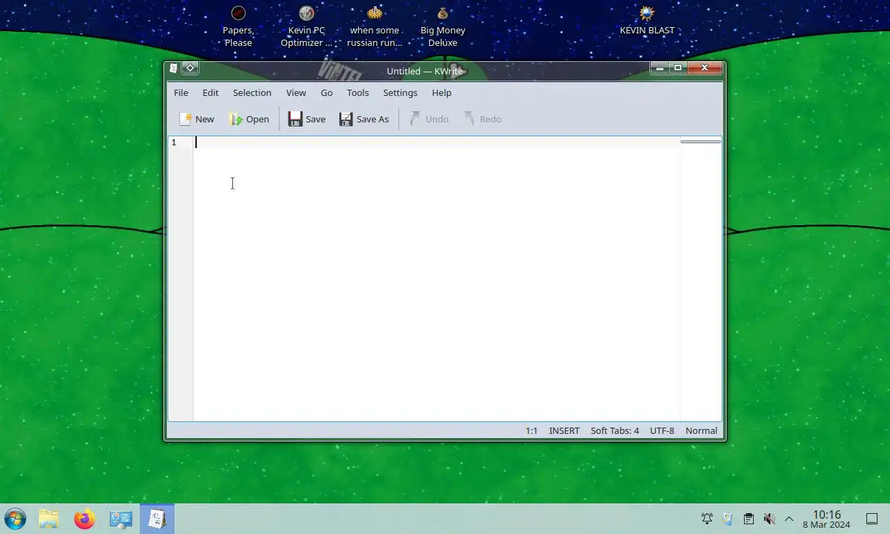Open the View menu
This screenshot has height=534, width=890.
(x=296, y=92)
